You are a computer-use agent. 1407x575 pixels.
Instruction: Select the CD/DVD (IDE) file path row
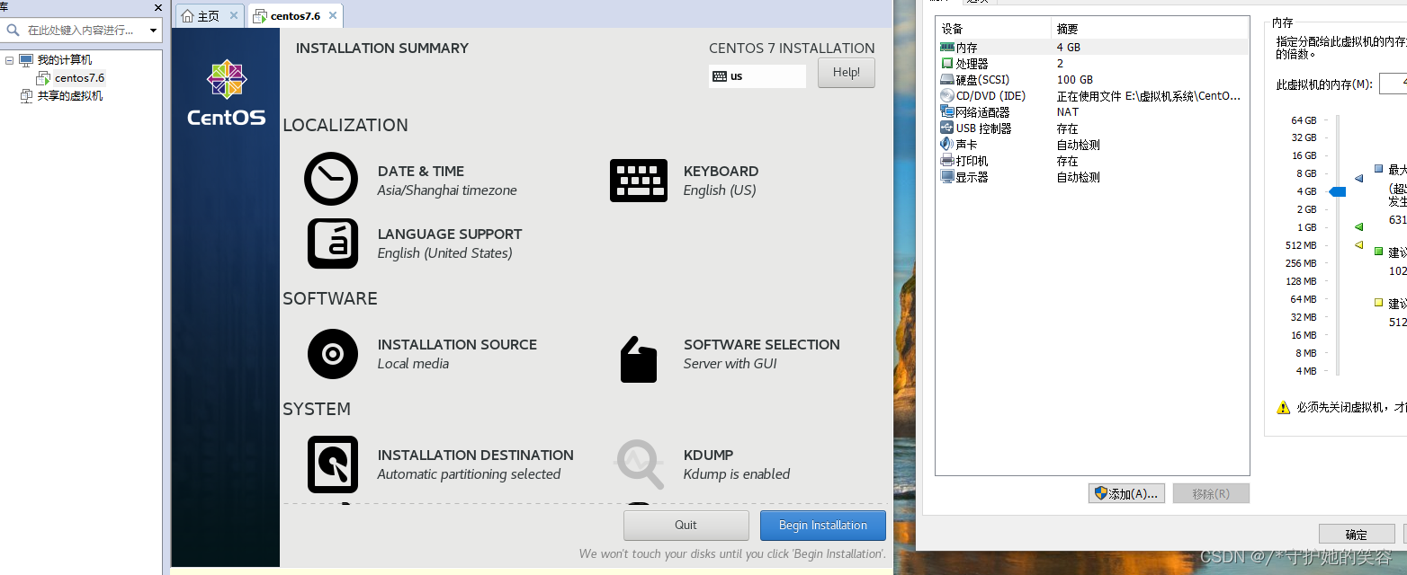coord(1092,95)
